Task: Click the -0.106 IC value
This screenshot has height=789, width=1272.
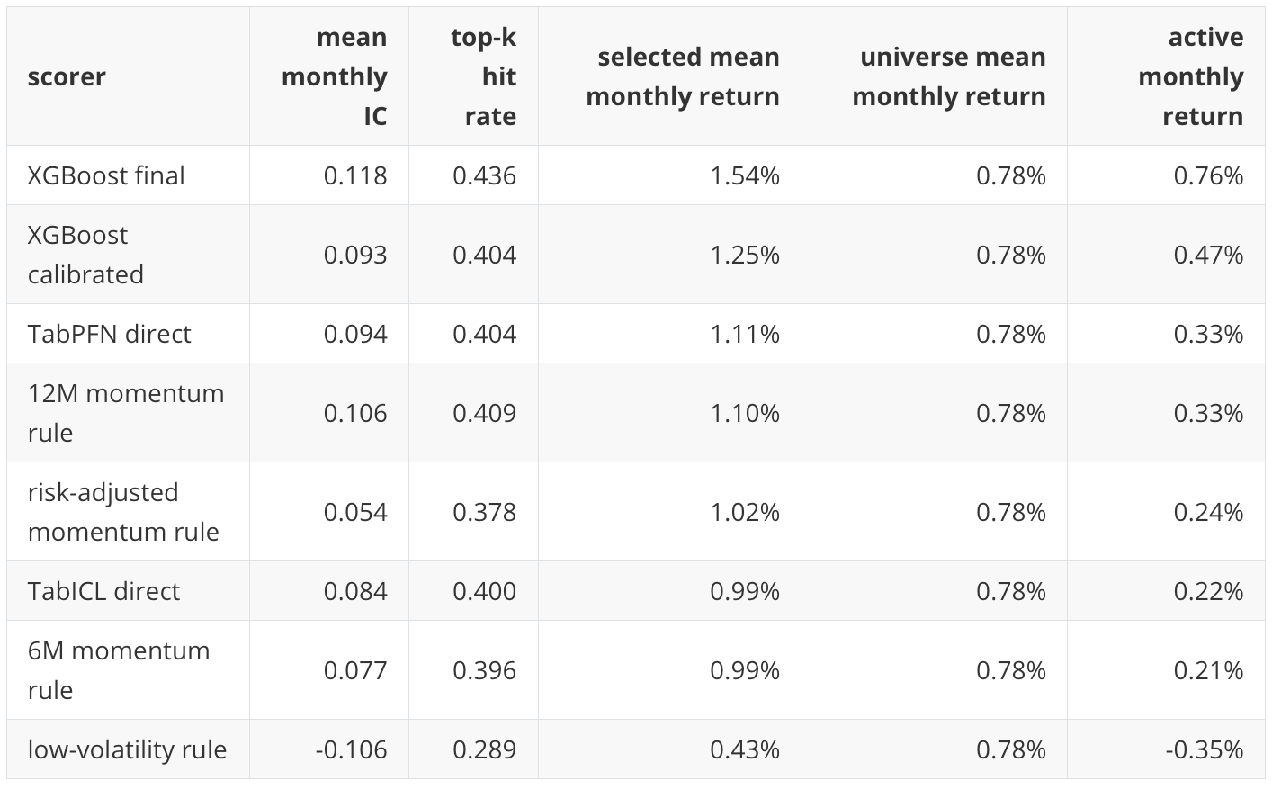Action: point(351,749)
